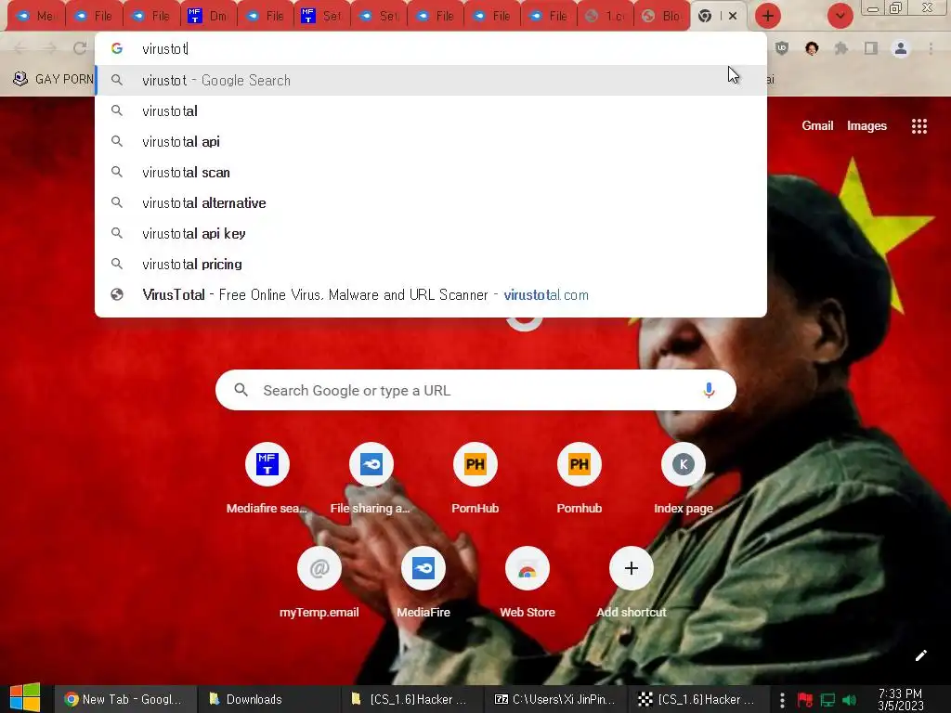Click the Search Google or type a URL box
Viewport: 951px width, 713px height.
click(x=475, y=390)
